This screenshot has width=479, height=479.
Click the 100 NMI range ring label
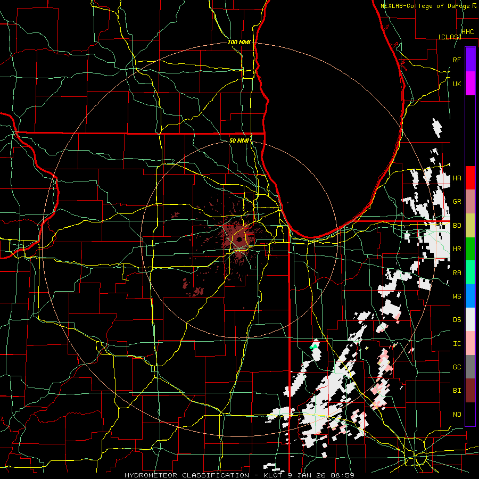(x=239, y=42)
